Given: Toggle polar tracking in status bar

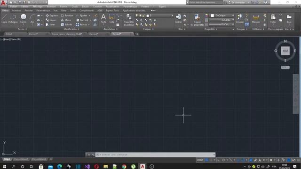Looking at the screenshot, I should 223,160.
